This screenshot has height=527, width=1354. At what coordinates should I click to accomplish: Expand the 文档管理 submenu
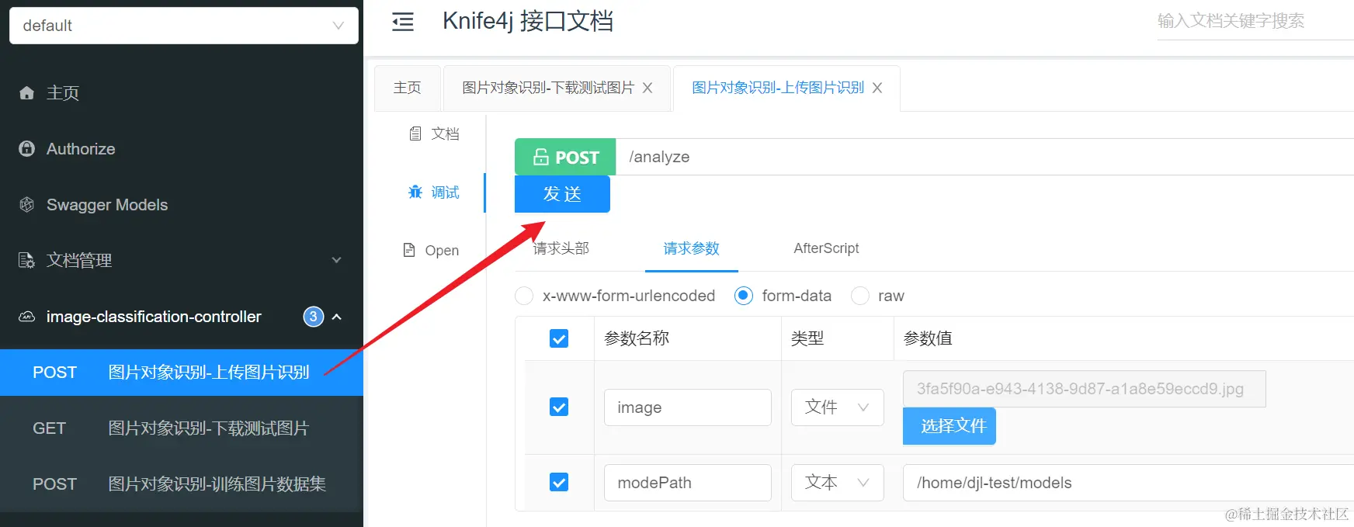tap(337, 261)
